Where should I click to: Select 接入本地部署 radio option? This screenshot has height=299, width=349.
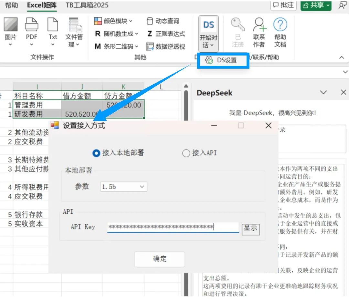click(x=96, y=153)
